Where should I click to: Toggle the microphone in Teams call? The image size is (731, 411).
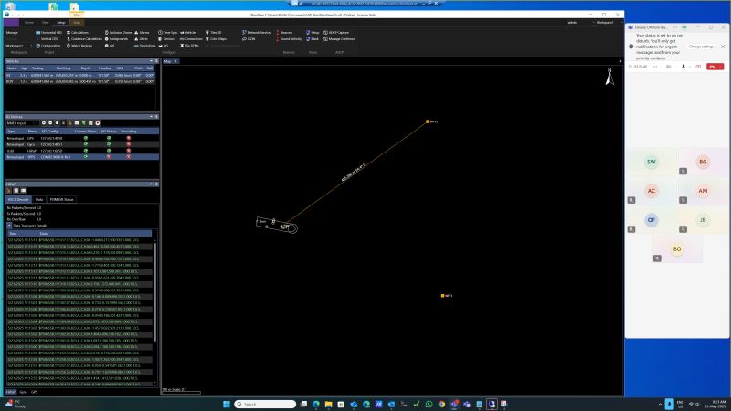(x=682, y=66)
